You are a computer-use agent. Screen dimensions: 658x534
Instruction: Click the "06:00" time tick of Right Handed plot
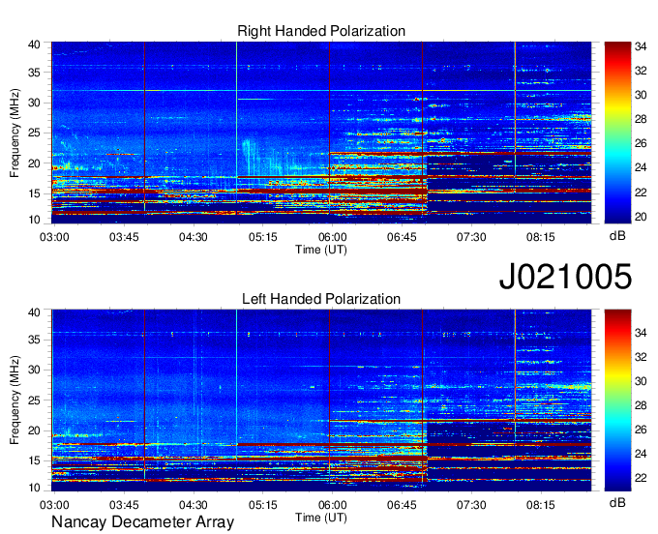[332, 237]
